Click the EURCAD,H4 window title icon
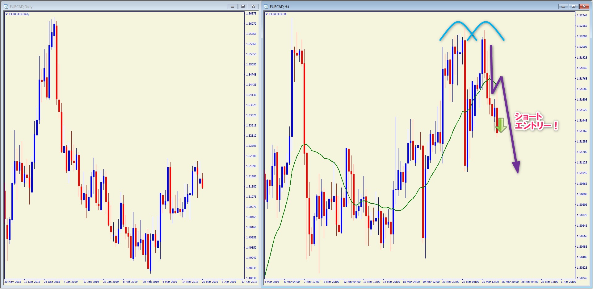Screen dimensions: 593x289 pyautogui.click(x=266, y=6)
